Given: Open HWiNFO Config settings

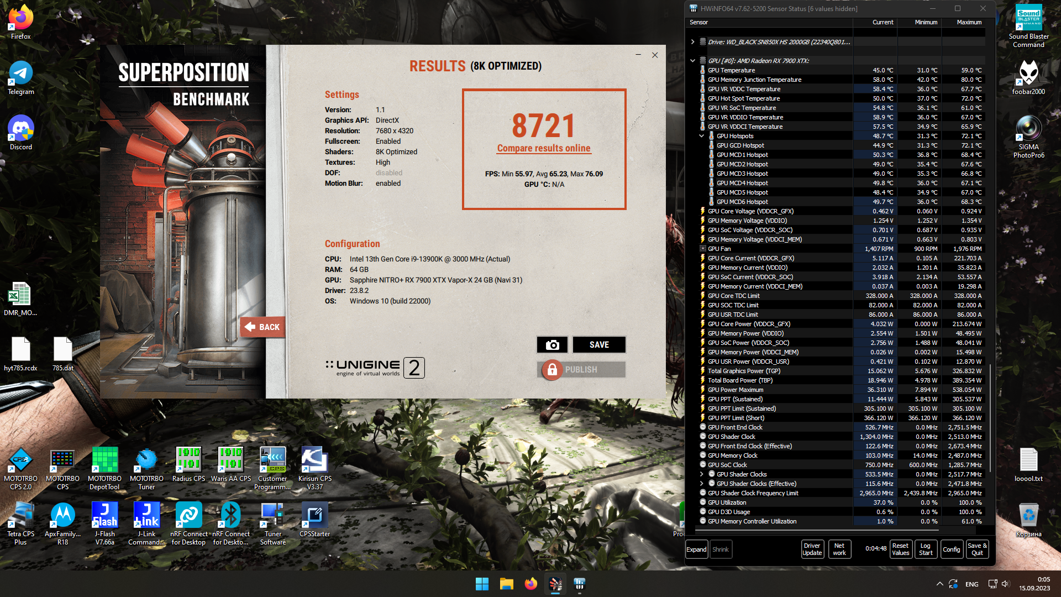Looking at the screenshot, I should point(951,549).
